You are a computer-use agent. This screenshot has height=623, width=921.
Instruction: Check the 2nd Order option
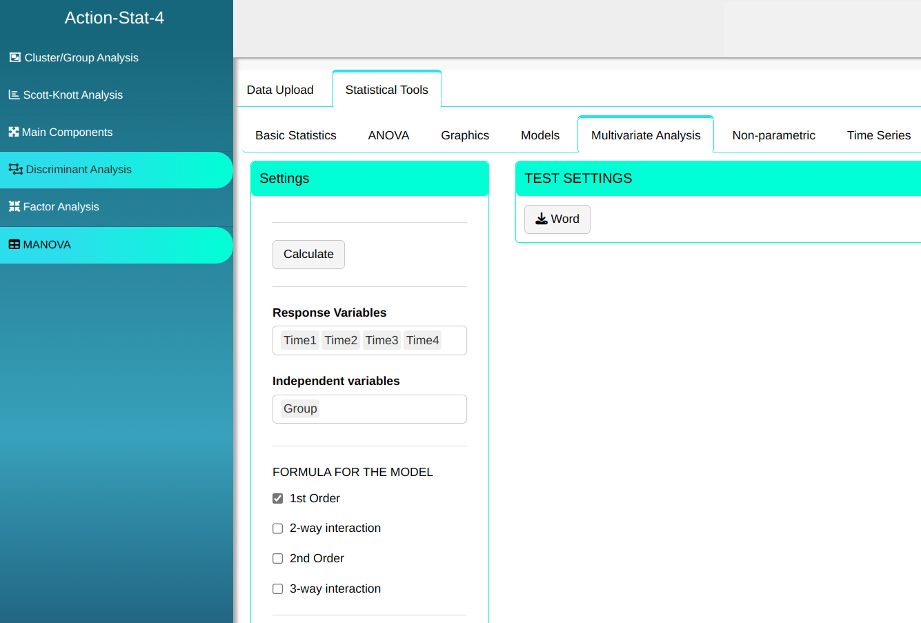point(278,559)
